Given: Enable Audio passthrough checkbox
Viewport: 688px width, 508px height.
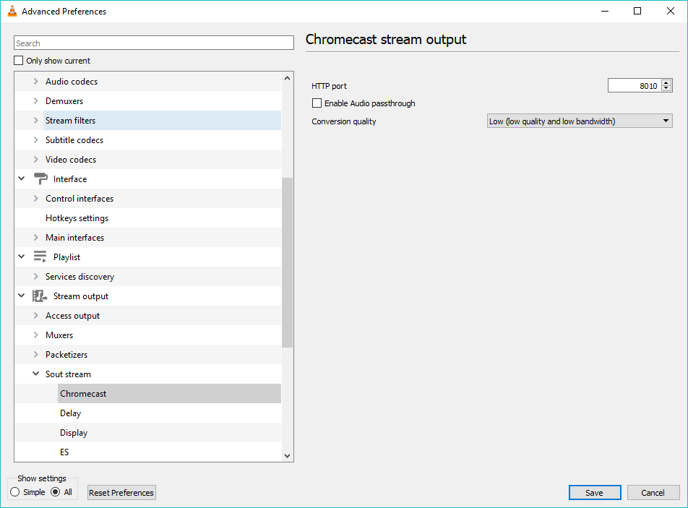Looking at the screenshot, I should point(317,103).
